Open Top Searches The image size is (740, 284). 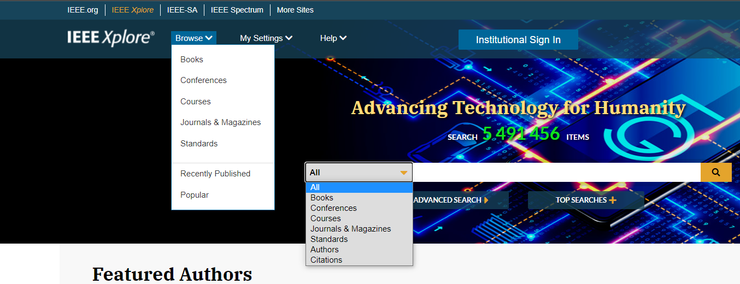(x=586, y=200)
